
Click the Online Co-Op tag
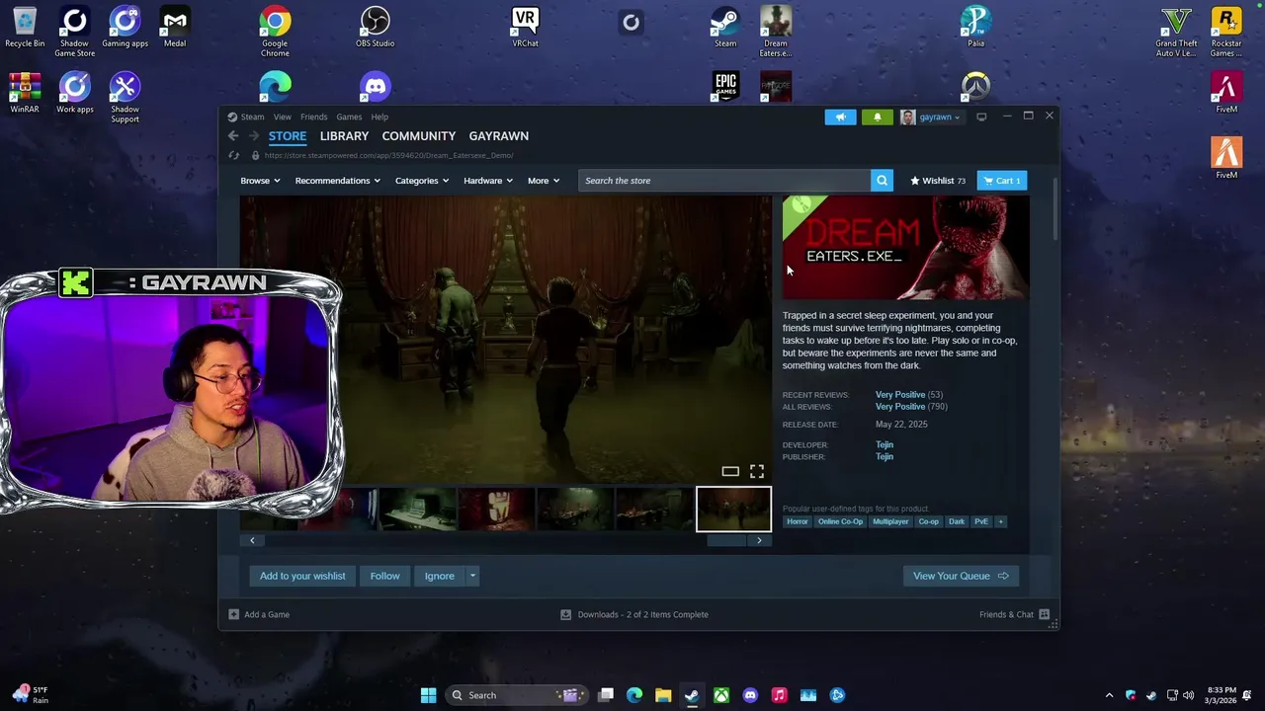[840, 521]
